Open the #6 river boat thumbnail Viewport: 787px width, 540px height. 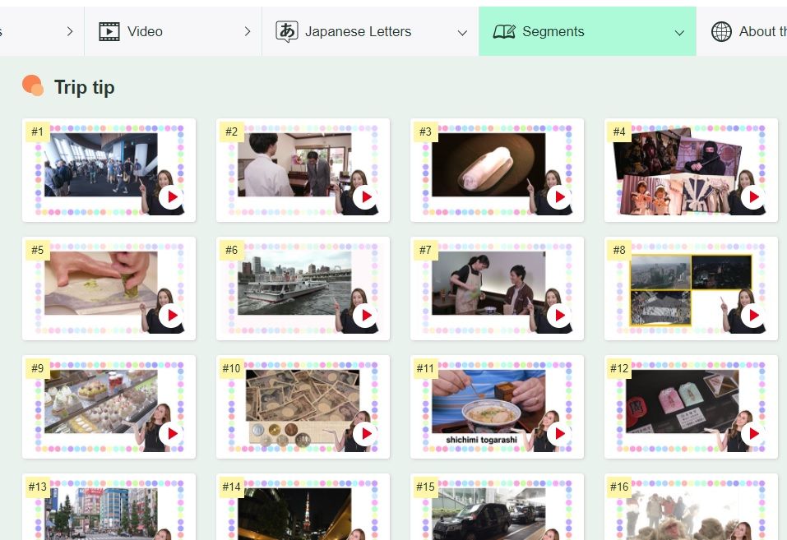tap(303, 288)
